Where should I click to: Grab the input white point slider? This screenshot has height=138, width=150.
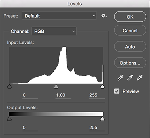(102, 86)
